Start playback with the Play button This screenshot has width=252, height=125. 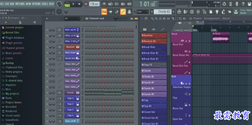73,4
